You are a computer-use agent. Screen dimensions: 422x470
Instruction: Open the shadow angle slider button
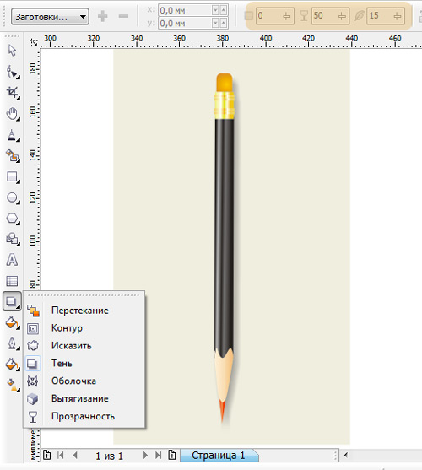click(287, 16)
